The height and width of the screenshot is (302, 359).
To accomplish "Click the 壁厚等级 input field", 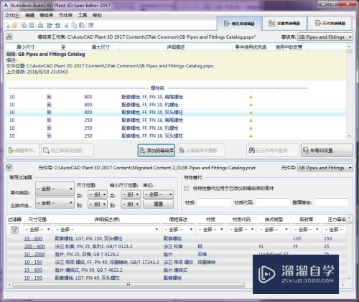I will click(331, 202).
